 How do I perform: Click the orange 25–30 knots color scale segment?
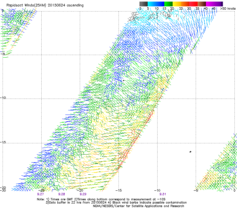tap(185, 4)
